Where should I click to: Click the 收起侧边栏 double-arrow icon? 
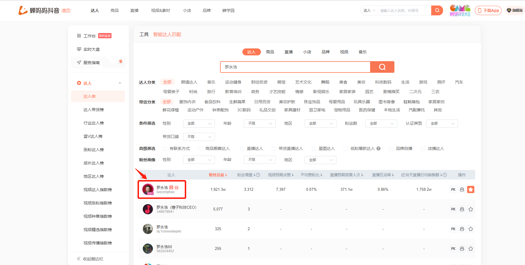[x=78, y=259]
